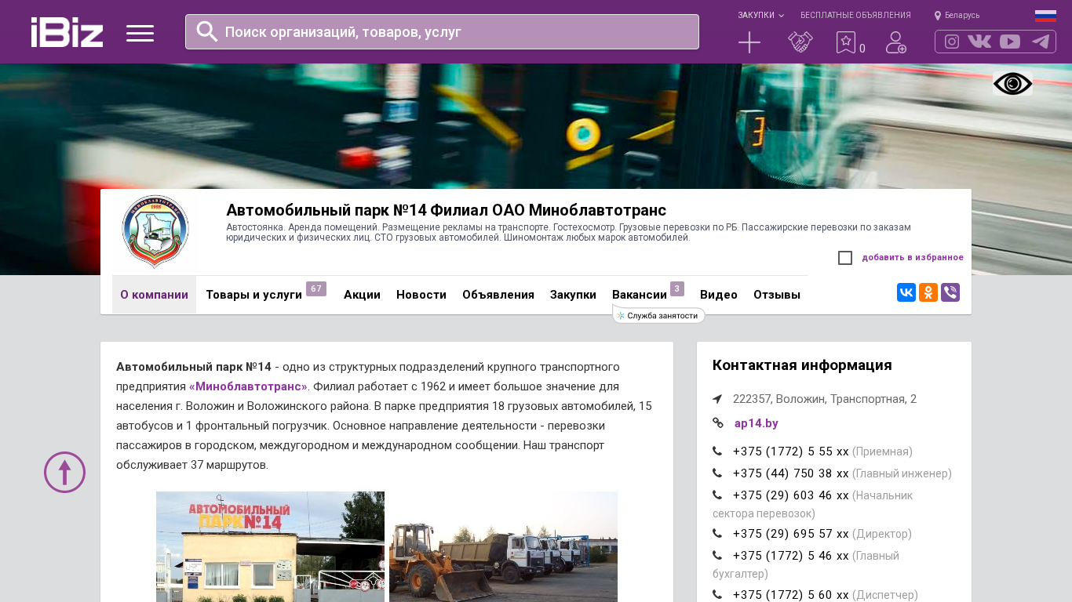
Task: Reveal the Директор phone number
Action: coord(790,534)
